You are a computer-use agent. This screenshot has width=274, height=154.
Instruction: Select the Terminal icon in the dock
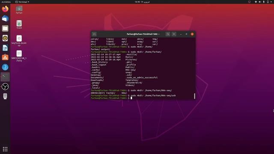5,77
